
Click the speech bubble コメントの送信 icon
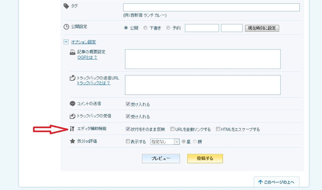pyautogui.click(x=72, y=104)
